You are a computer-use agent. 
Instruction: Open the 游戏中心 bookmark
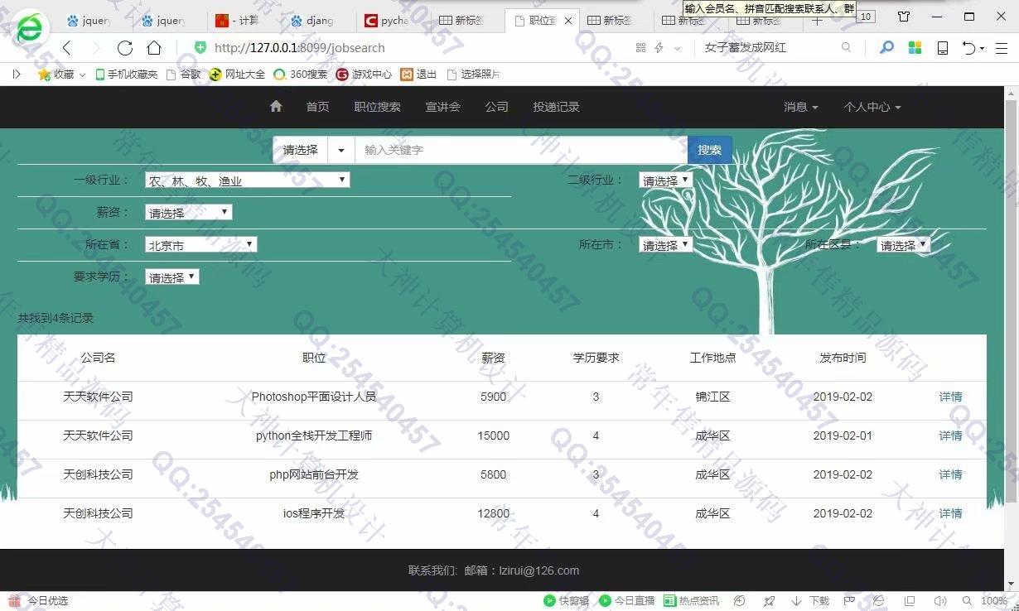coord(364,74)
